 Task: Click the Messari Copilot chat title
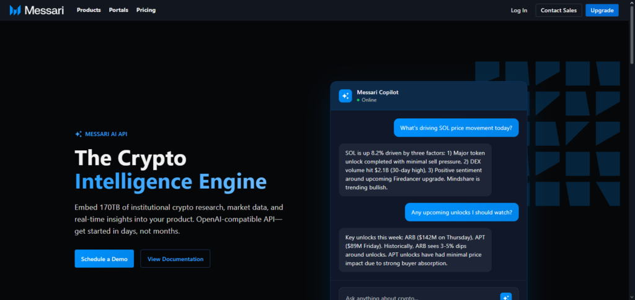(378, 92)
